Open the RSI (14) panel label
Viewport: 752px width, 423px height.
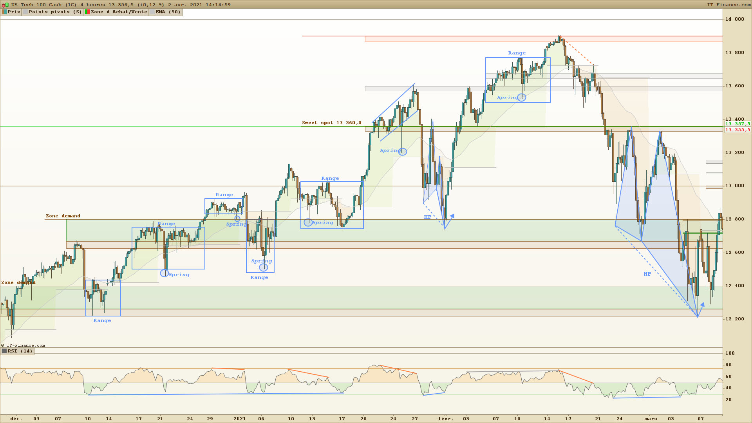tap(20, 351)
